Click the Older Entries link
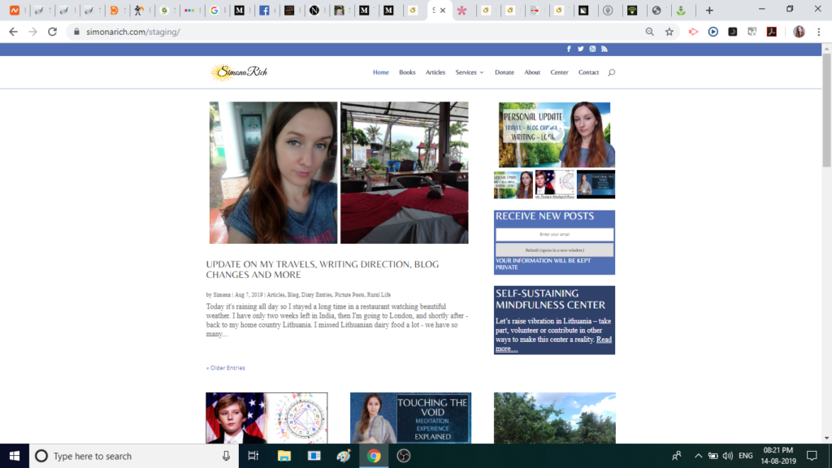The width and height of the screenshot is (832, 468). tap(226, 368)
